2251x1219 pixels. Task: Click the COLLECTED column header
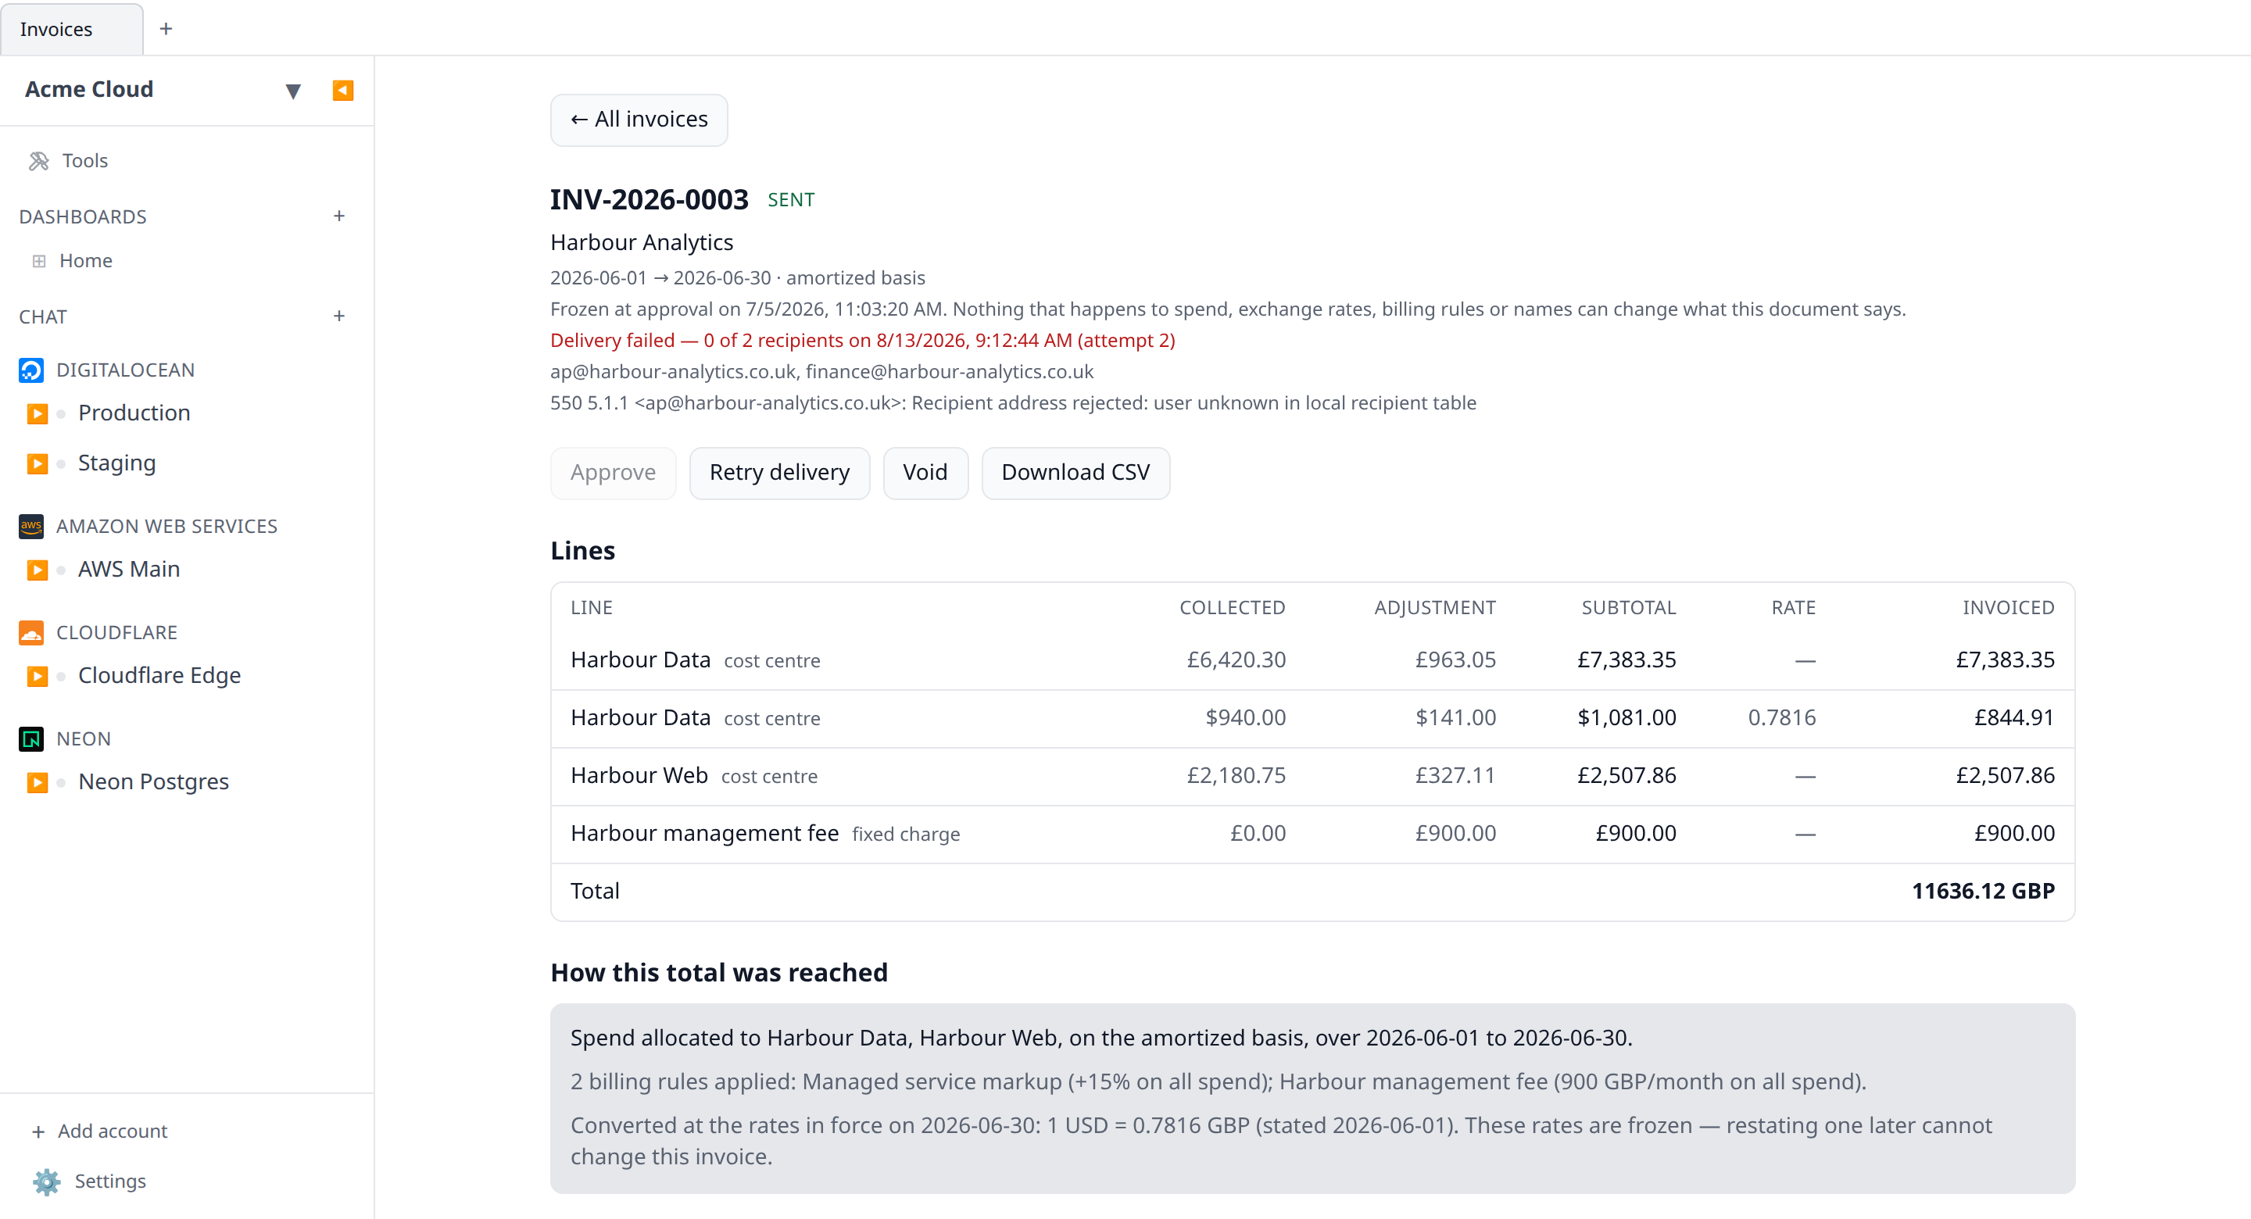coord(1232,608)
